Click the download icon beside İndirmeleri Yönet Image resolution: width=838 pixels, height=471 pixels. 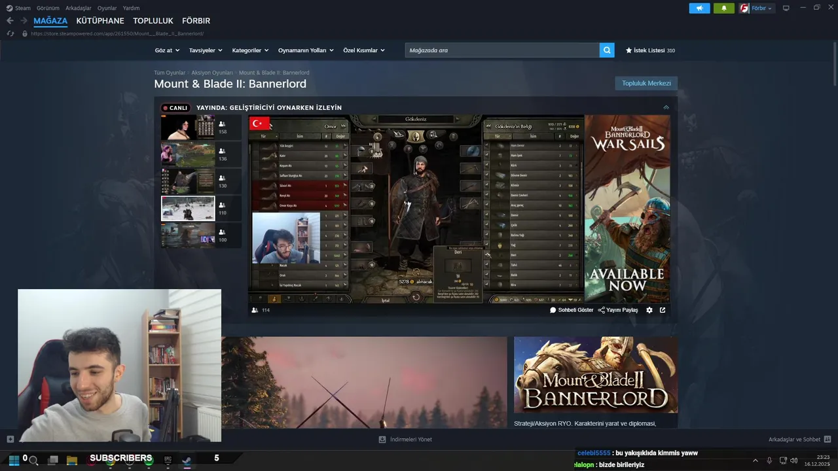click(382, 440)
